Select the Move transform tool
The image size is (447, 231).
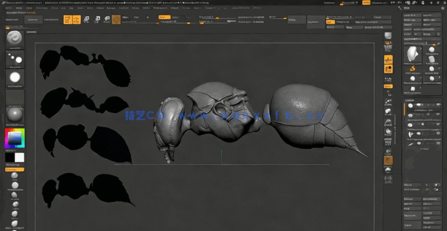coord(86,20)
